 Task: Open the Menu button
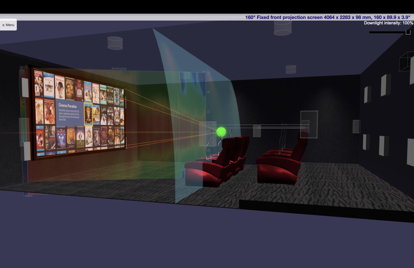[x=8, y=25]
